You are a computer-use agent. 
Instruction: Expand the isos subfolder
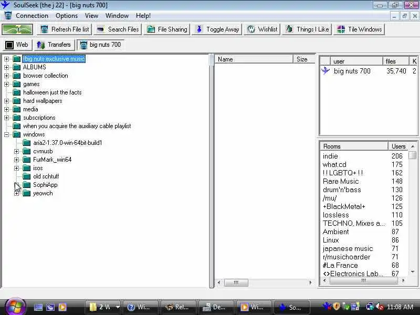(x=17, y=168)
